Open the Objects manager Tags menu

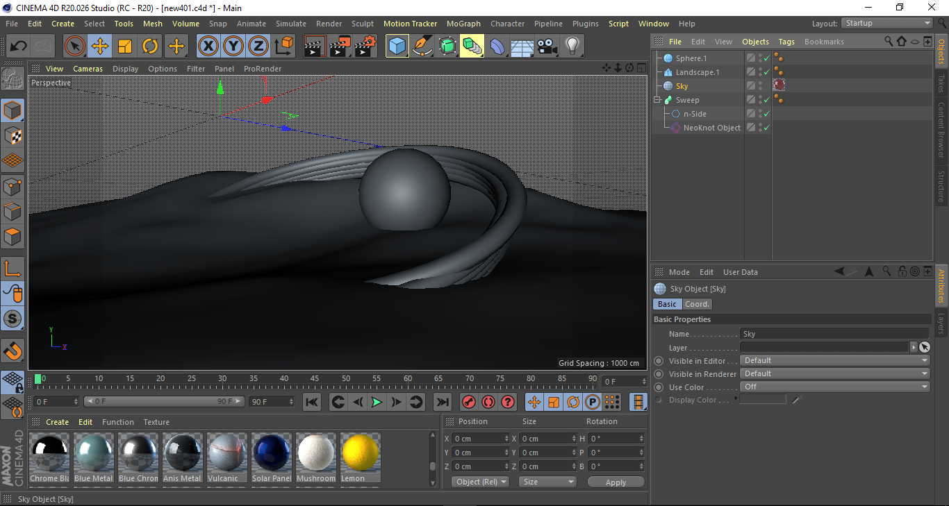(786, 42)
